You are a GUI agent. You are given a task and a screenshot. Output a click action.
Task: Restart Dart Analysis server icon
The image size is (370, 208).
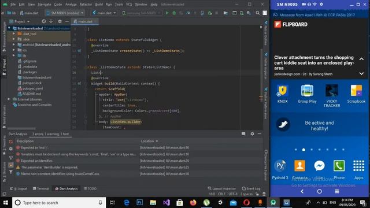click(11, 142)
